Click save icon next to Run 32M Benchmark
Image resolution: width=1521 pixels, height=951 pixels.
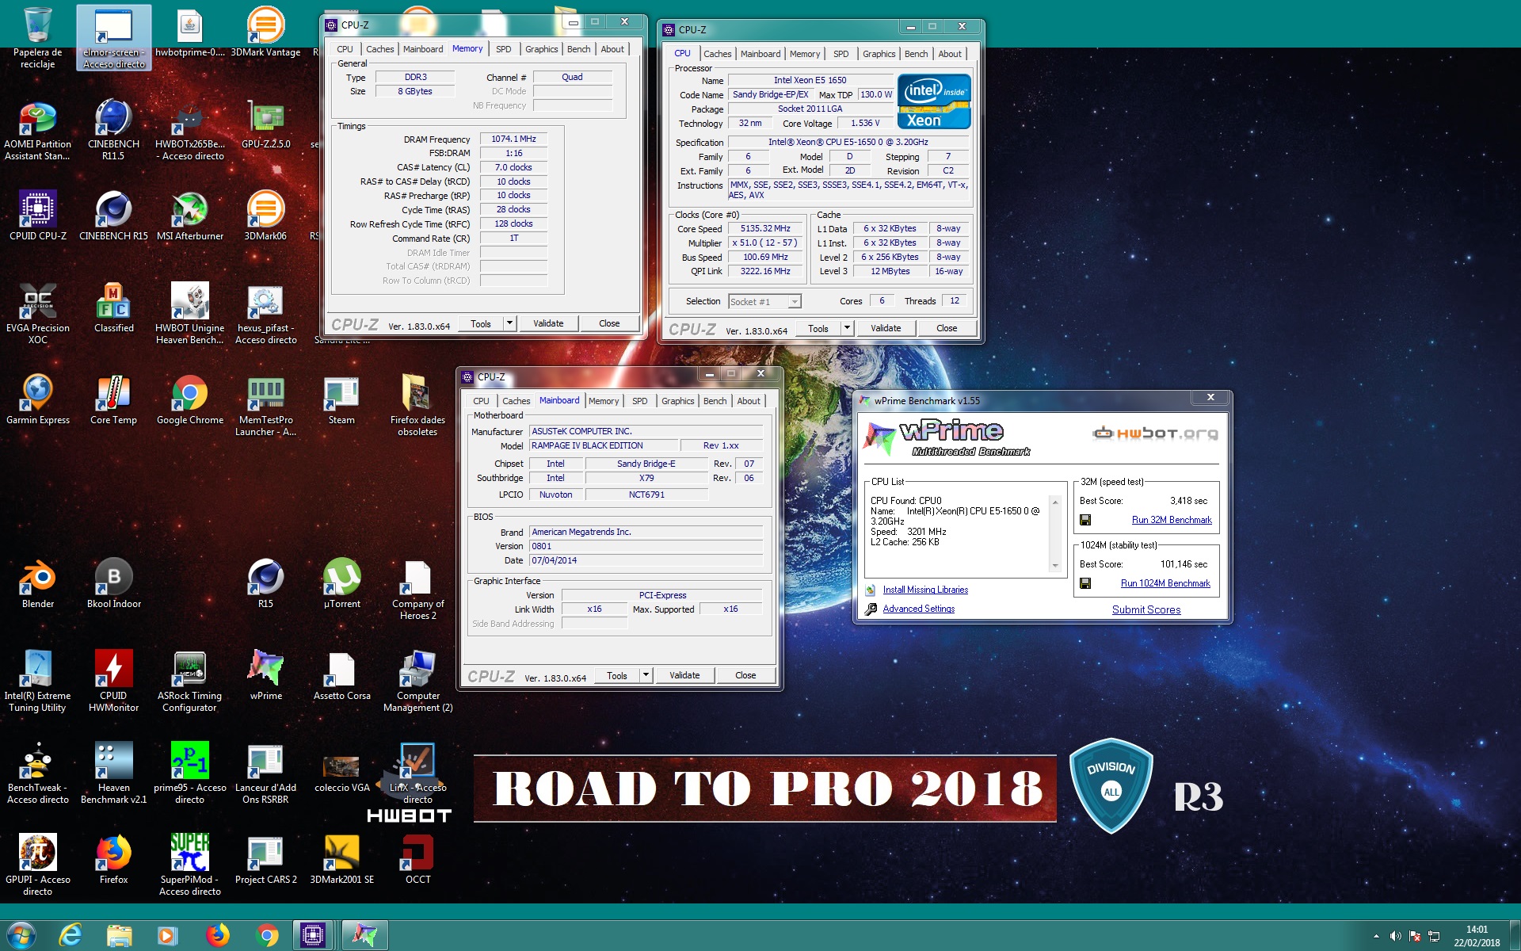[1085, 520]
